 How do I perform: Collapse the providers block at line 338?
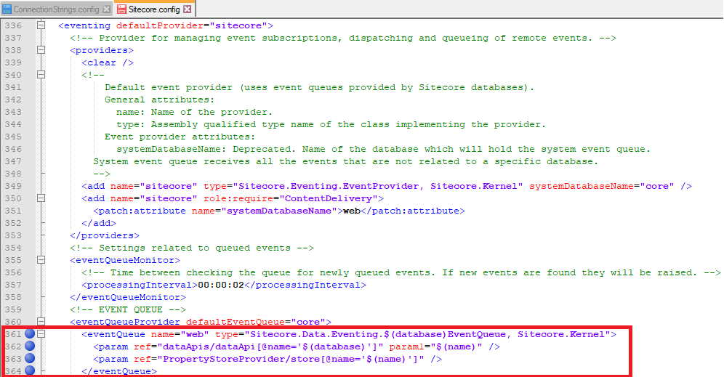pyautogui.click(x=41, y=50)
